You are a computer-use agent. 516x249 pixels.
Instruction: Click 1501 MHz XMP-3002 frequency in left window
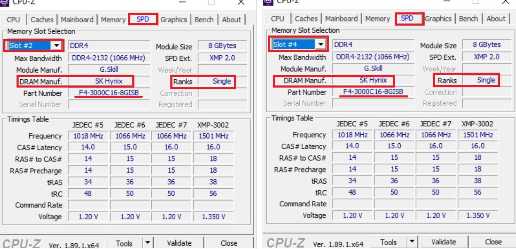(x=213, y=136)
